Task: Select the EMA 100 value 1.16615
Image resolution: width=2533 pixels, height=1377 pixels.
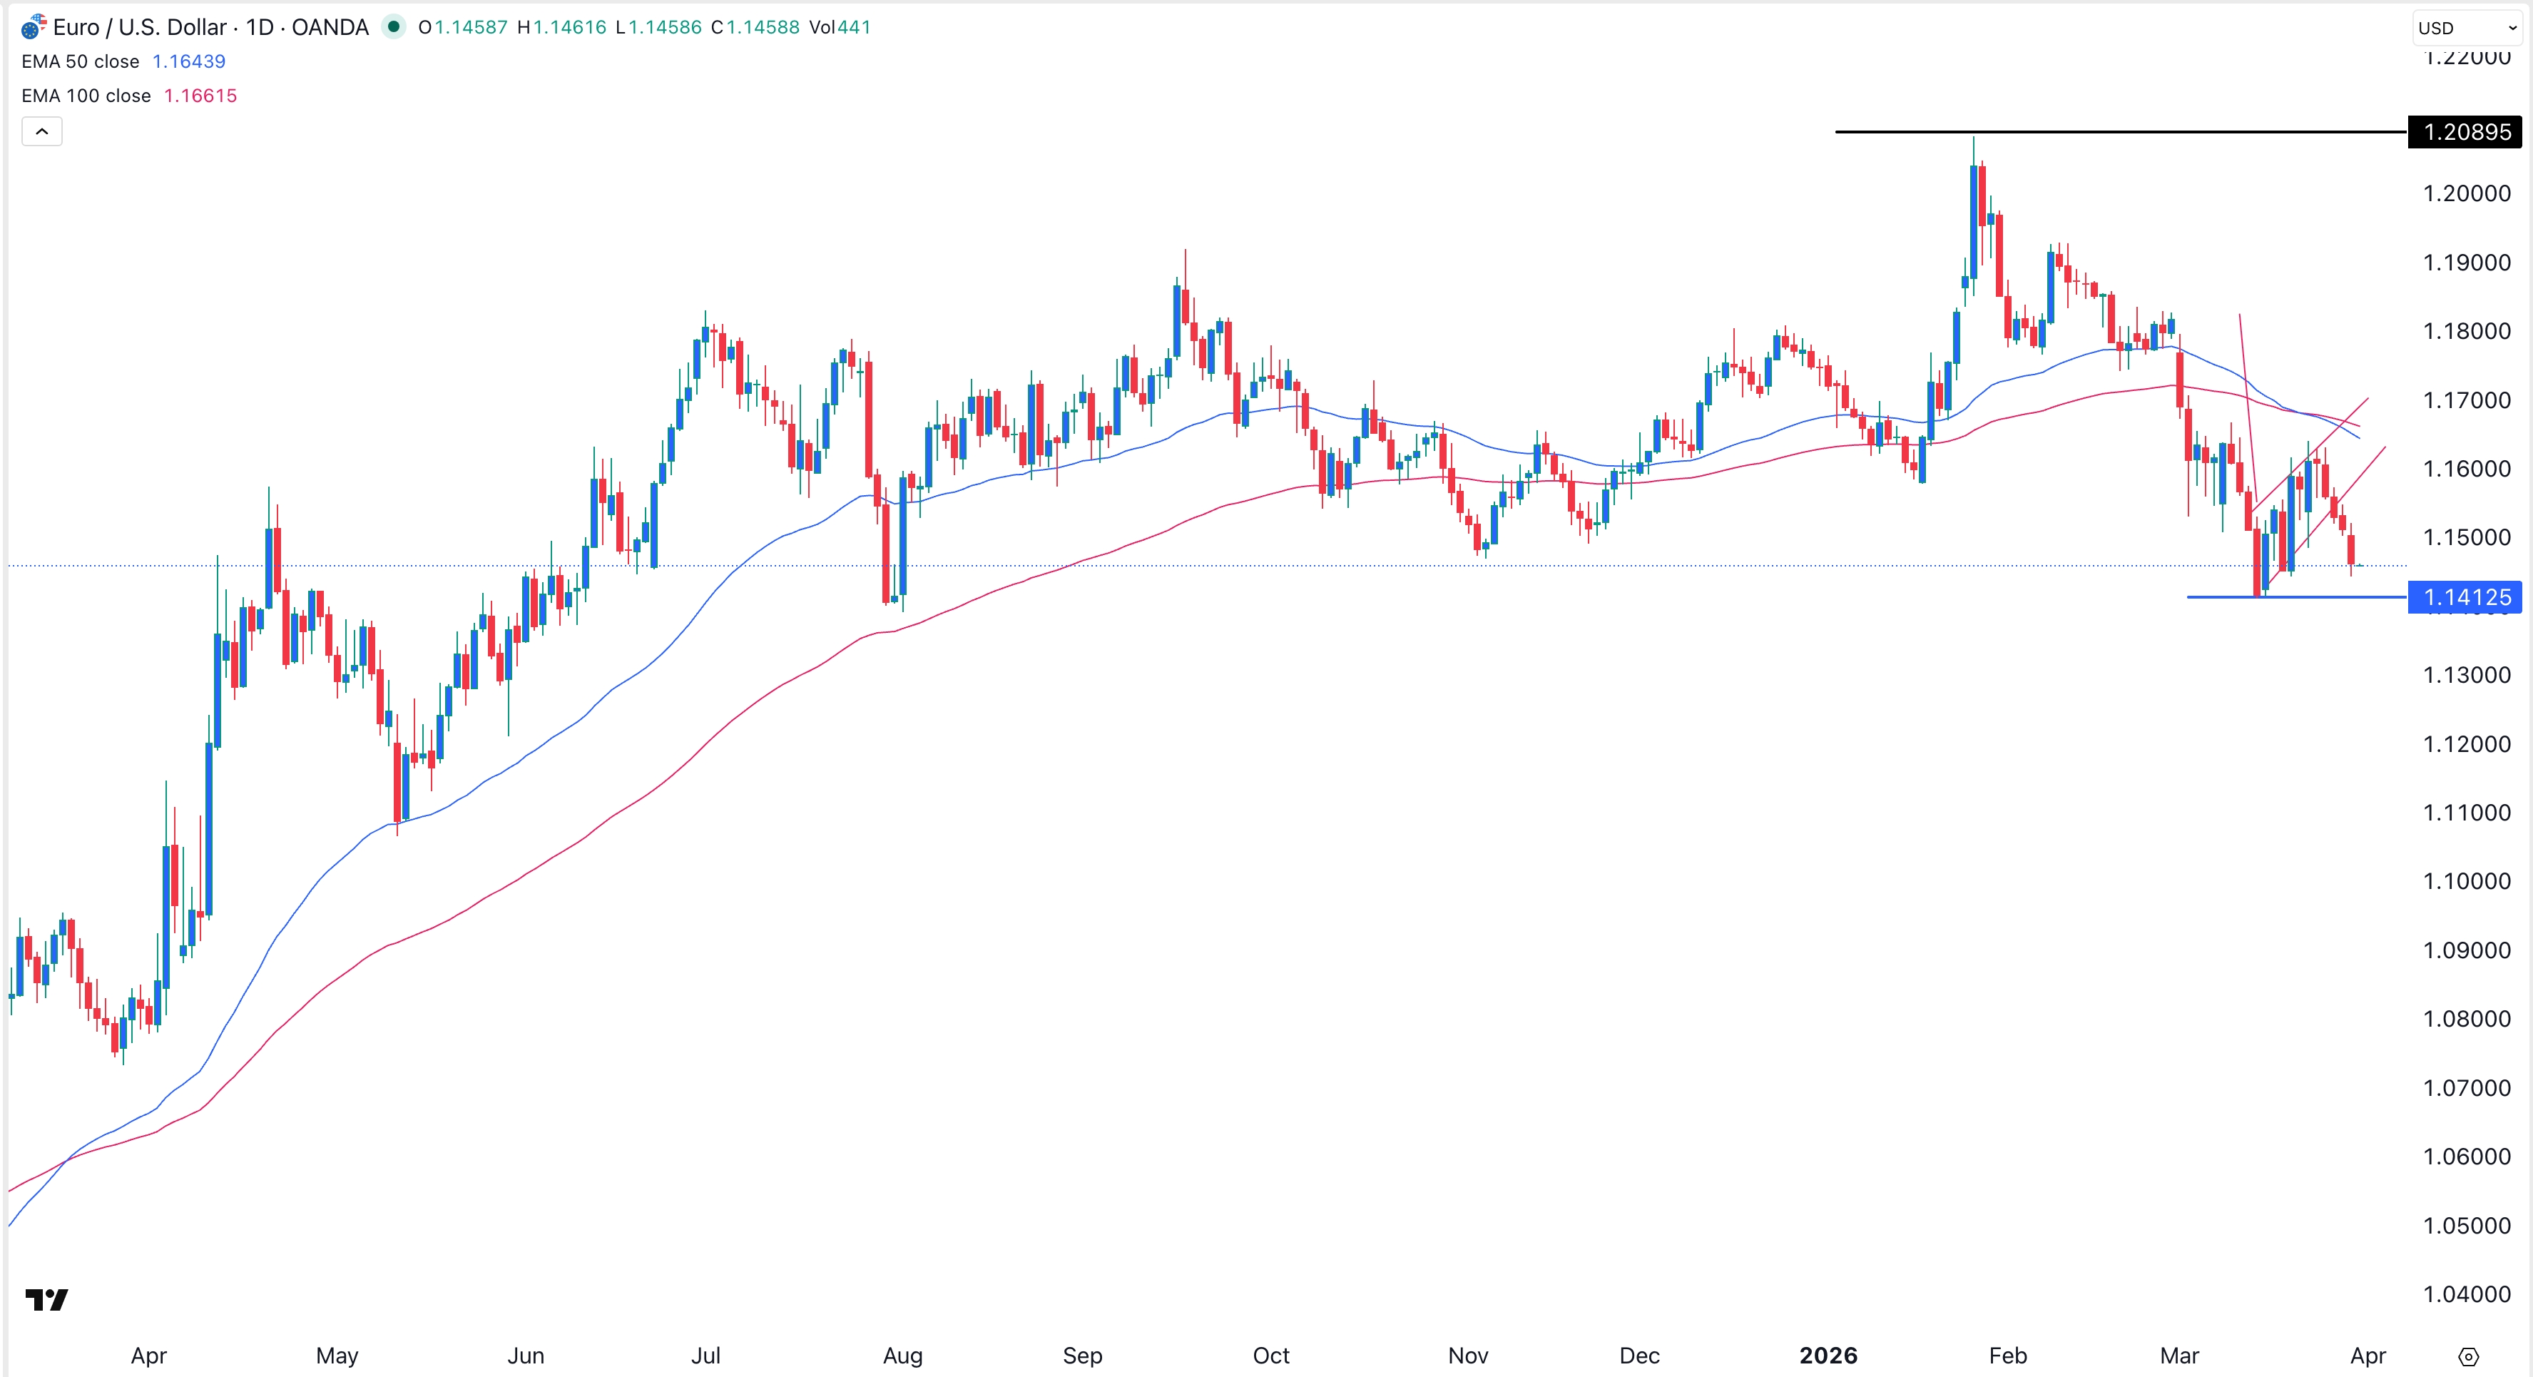Action: click(x=200, y=96)
